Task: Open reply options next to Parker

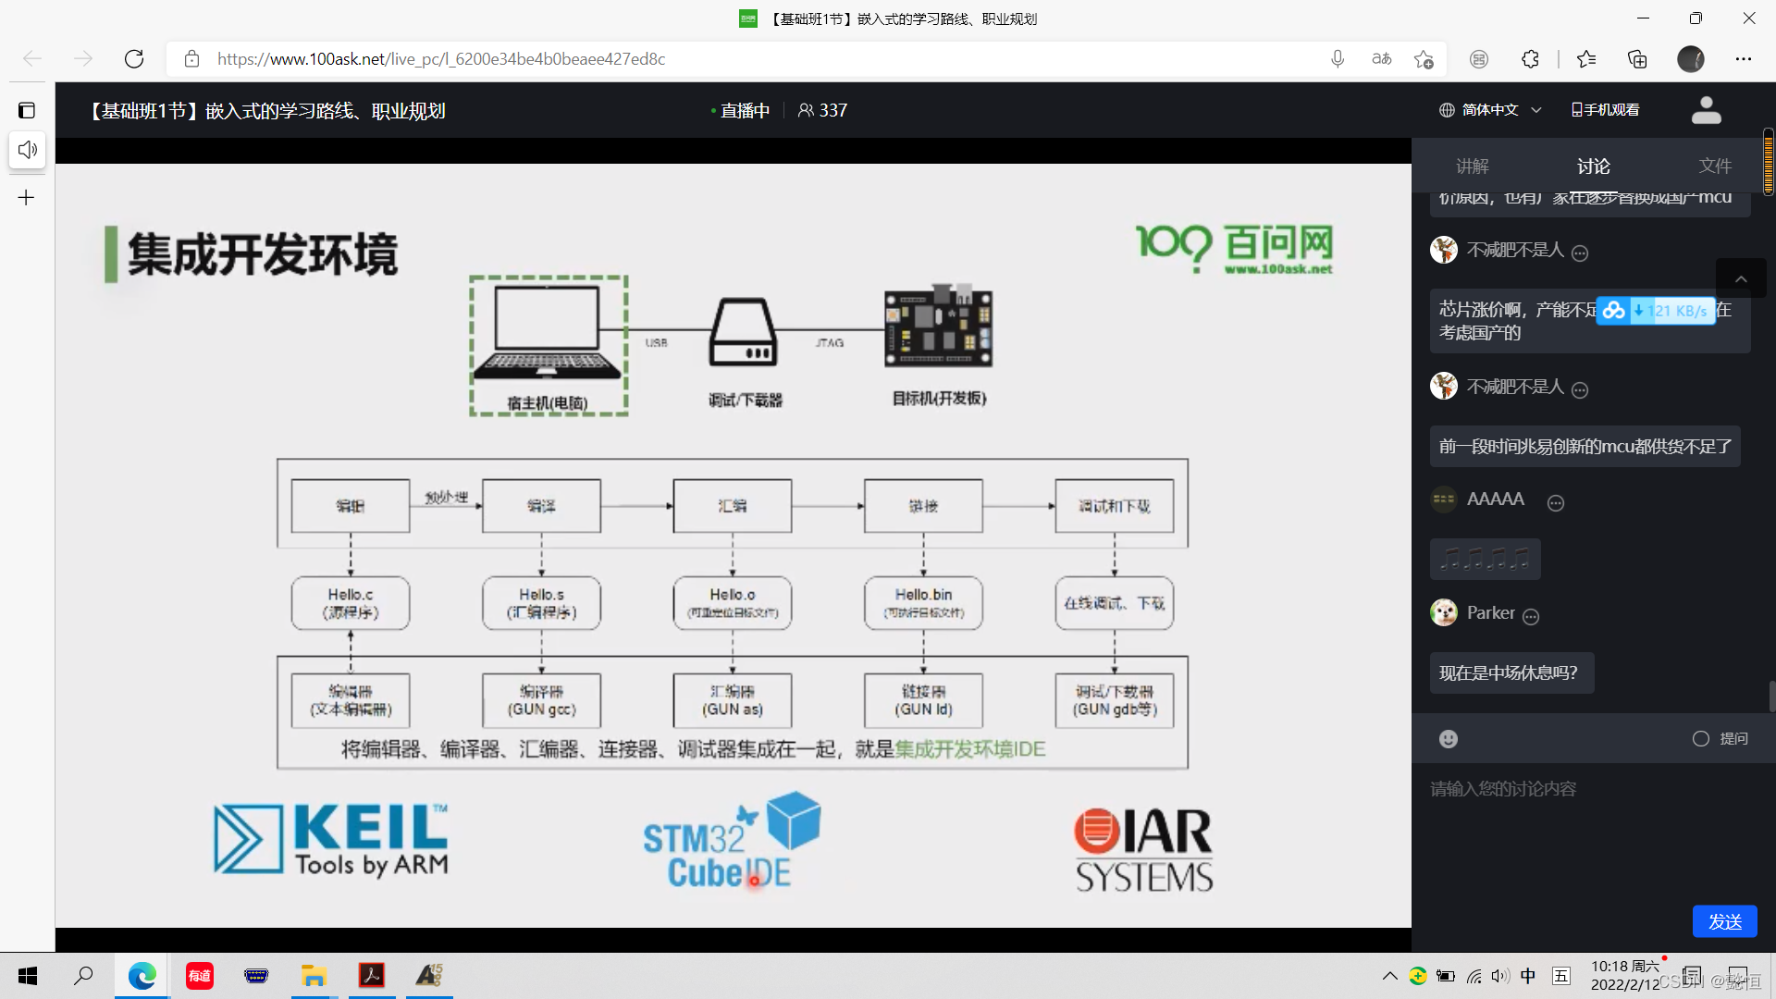Action: pos(1531,617)
